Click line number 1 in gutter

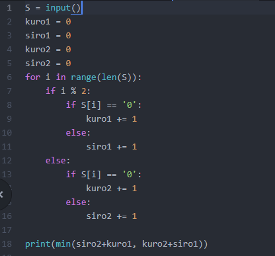(x=9, y=8)
